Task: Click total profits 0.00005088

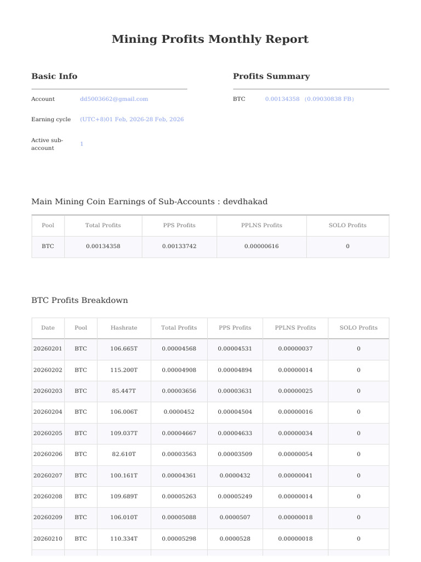Action: click(179, 517)
